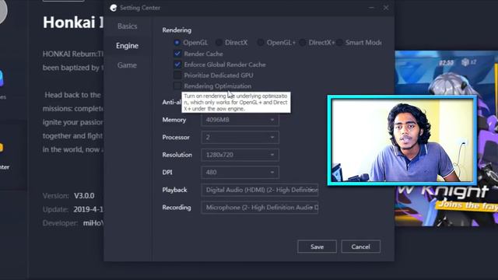The image size is (498, 280).
Task: Uncheck the Render Cache checkbox
Action: click(177, 54)
